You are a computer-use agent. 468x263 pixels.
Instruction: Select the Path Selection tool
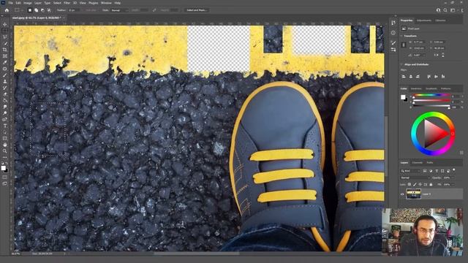(5, 132)
